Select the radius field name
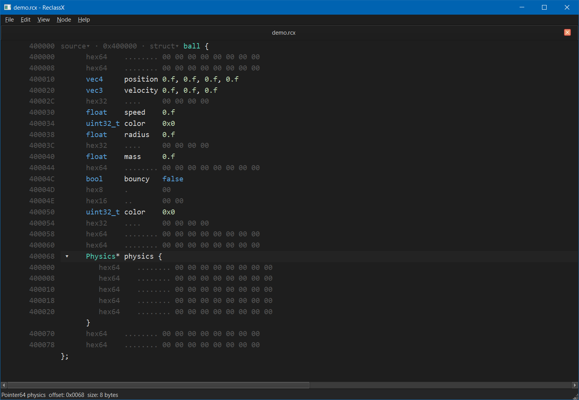Image resolution: width=579 pixels, height=400 pixels. click(137, 135)
